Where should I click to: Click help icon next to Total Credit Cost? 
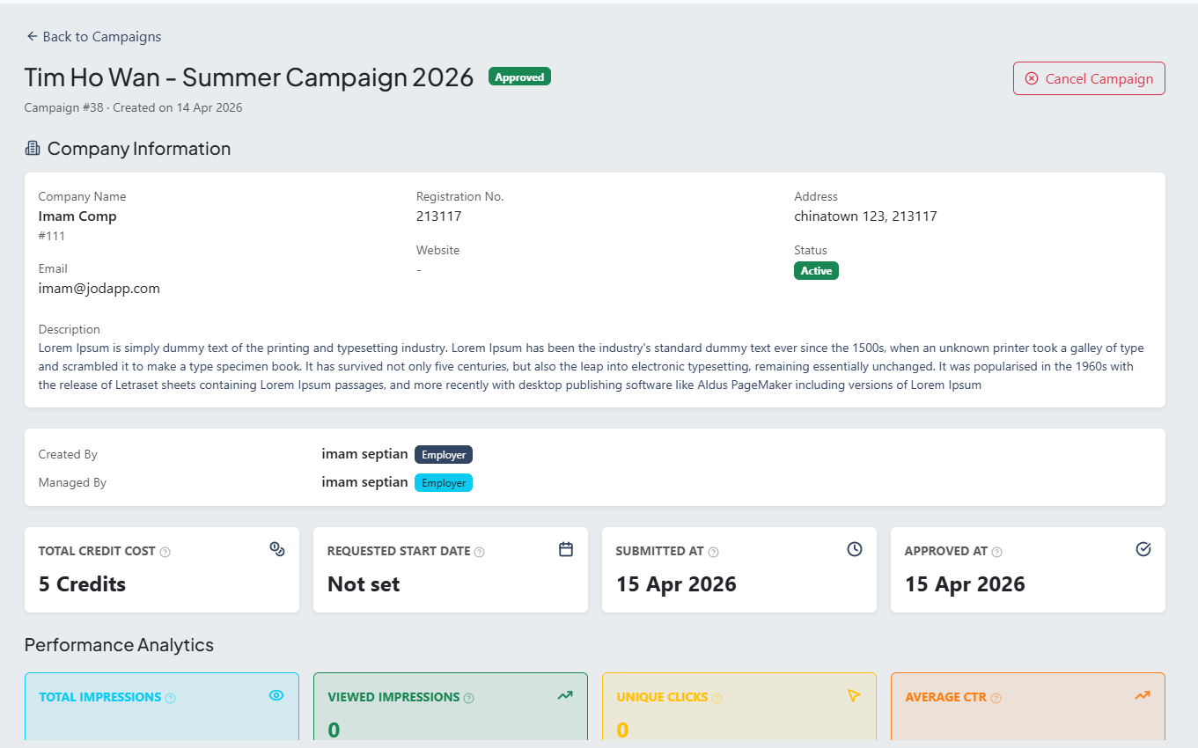(x=165, y=552)
